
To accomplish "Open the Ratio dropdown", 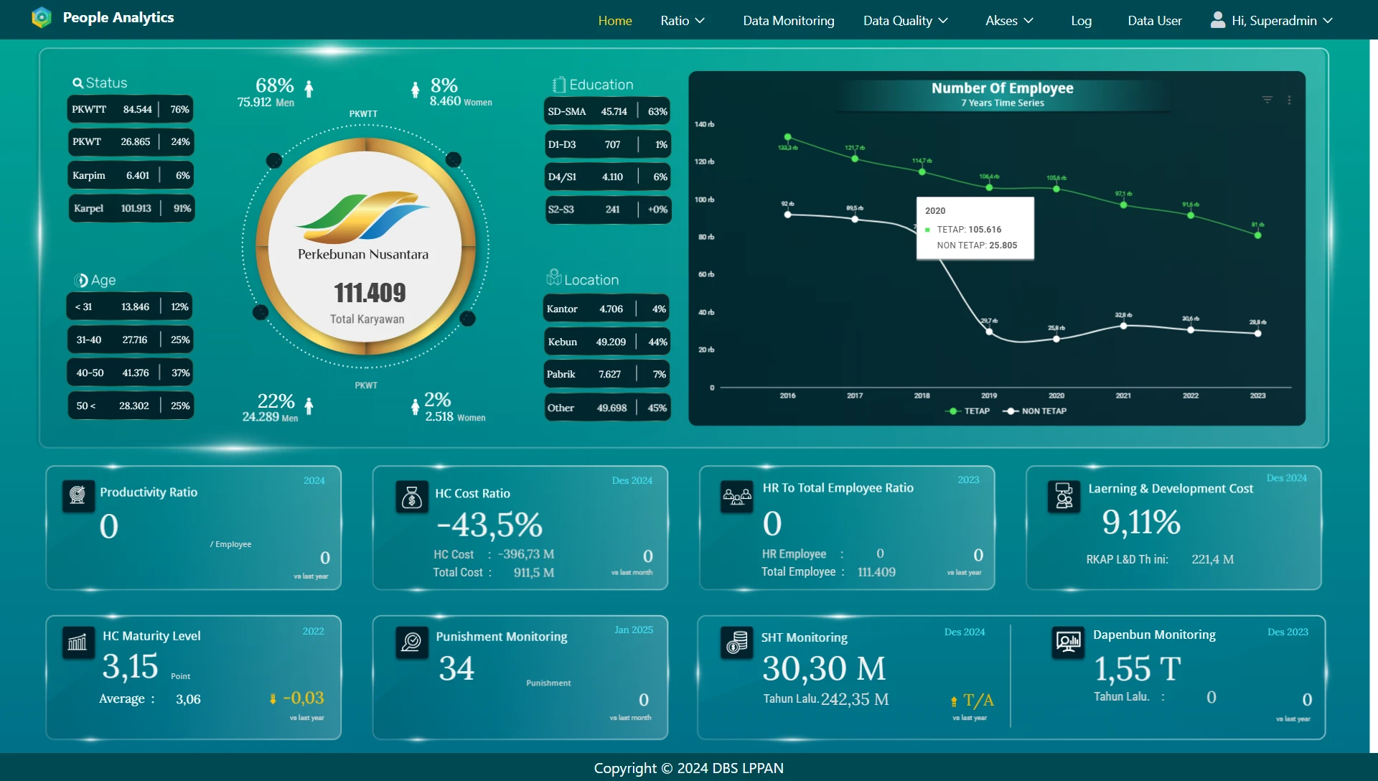I will [x=681, y=20].
